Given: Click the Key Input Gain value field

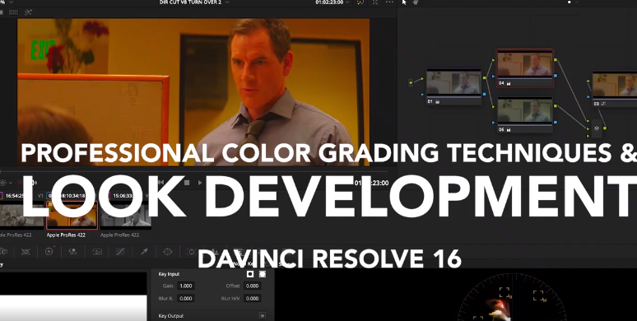Looking at the screenshot, I should tap(186, 286).
